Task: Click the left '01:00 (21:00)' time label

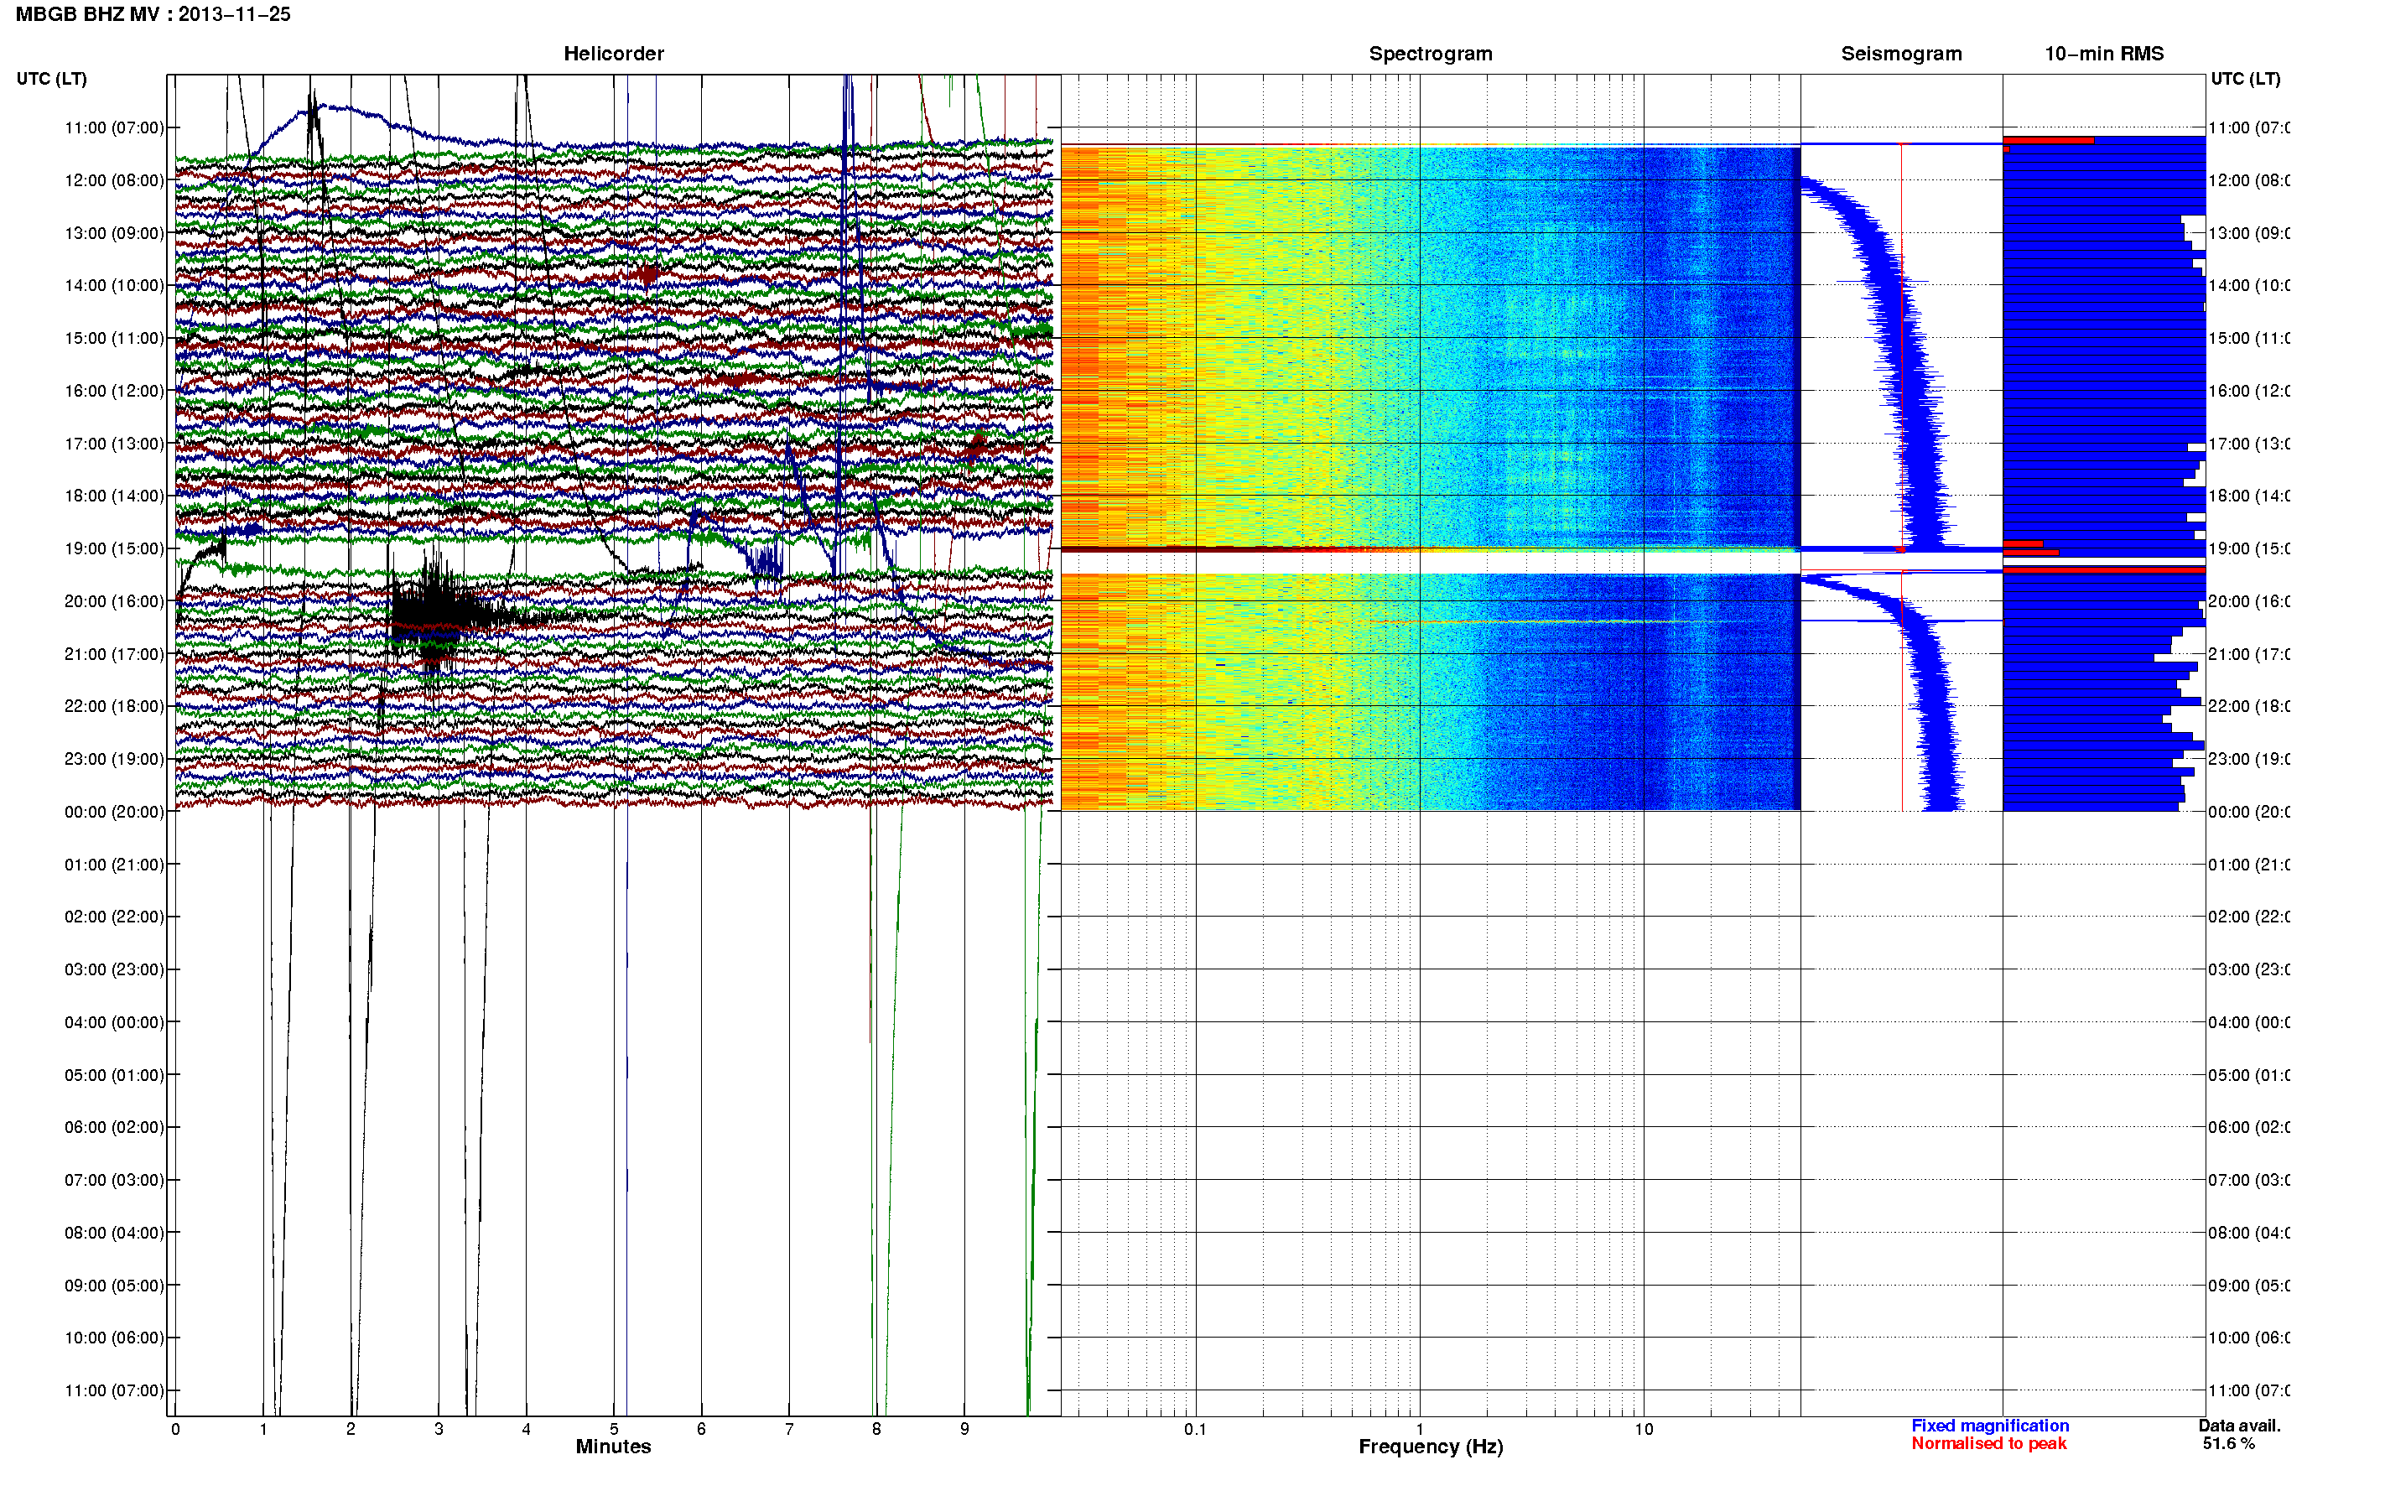Action: pyautogui.click(x=113, y=865)
